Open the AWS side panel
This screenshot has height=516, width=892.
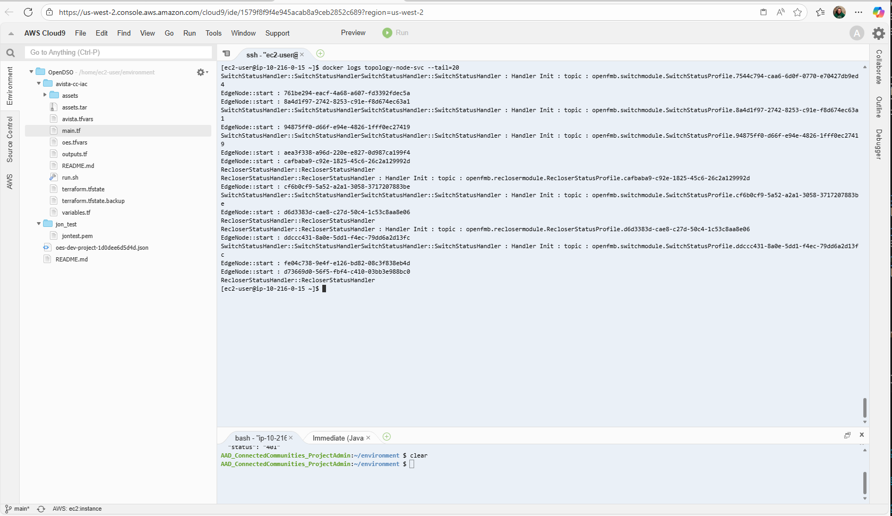tap(10, 181)
